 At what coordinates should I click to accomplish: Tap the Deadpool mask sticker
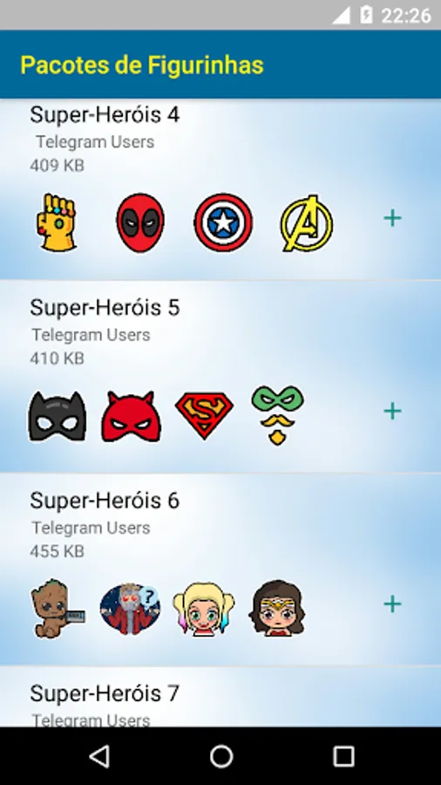click(140, 222)
